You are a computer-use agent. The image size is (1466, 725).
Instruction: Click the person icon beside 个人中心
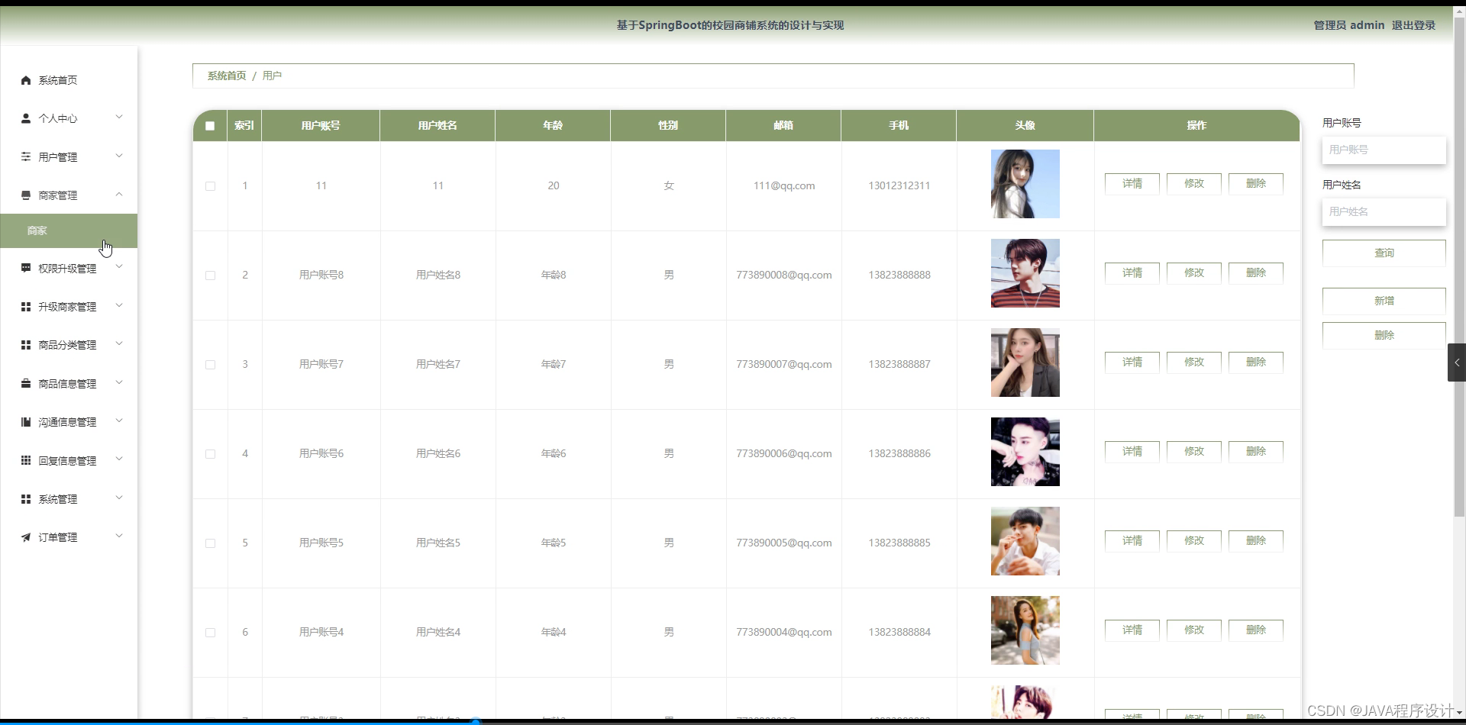coord(26,118)
